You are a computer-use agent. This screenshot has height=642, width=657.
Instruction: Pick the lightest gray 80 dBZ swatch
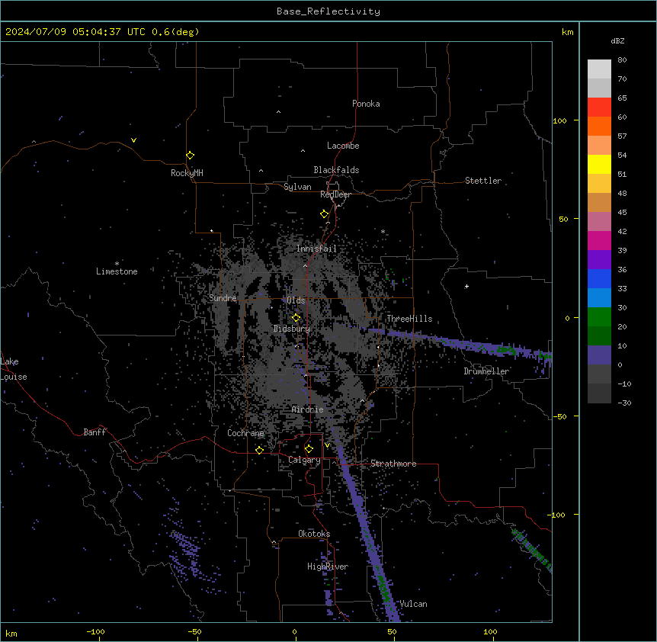click(x=599, y=69)
